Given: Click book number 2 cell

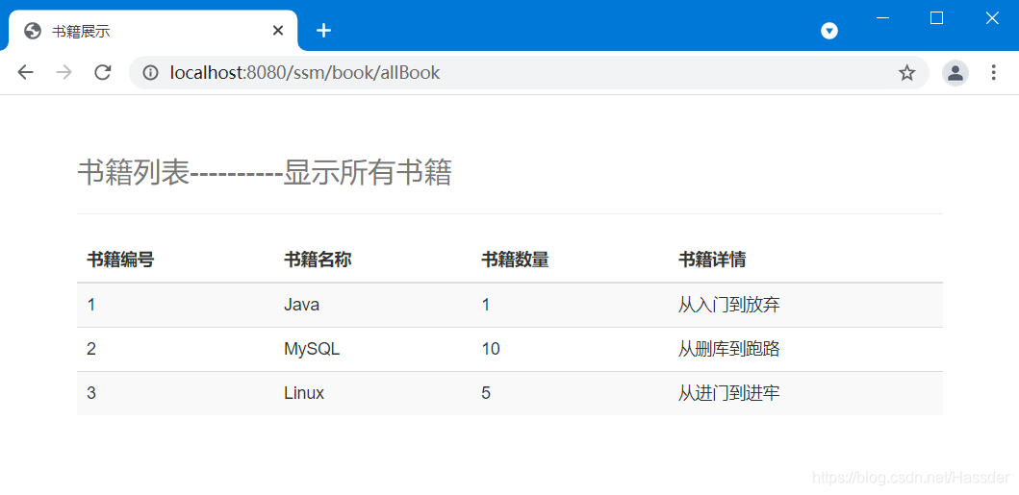Looking at the screenshot, I should point(91,349).
